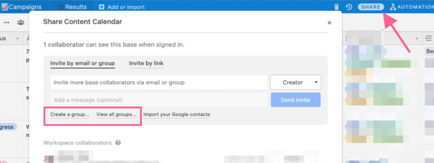Close the Share Content Calendar dialog
Screen dimensions: 434x163
click(x=329, y=23)
